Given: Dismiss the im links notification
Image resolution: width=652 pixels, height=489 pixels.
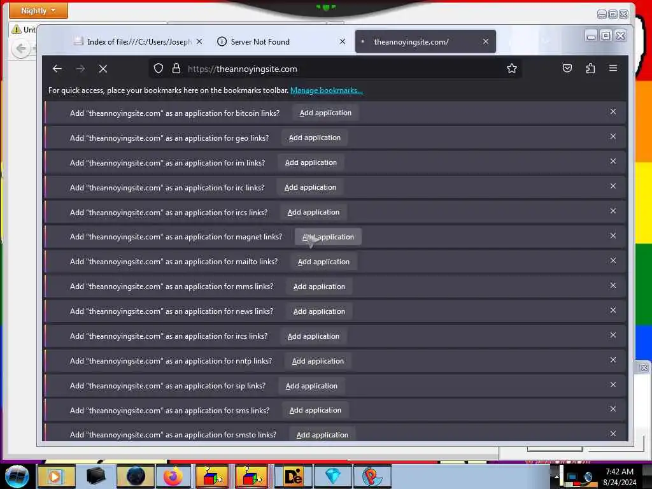Looking at the screenshot, I should point(613,161).
